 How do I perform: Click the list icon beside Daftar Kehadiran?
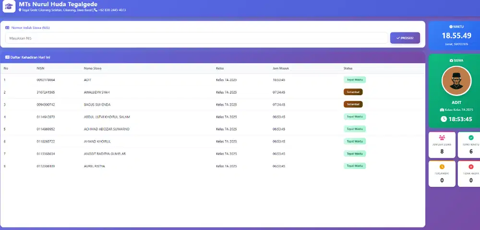click(7, 57)
